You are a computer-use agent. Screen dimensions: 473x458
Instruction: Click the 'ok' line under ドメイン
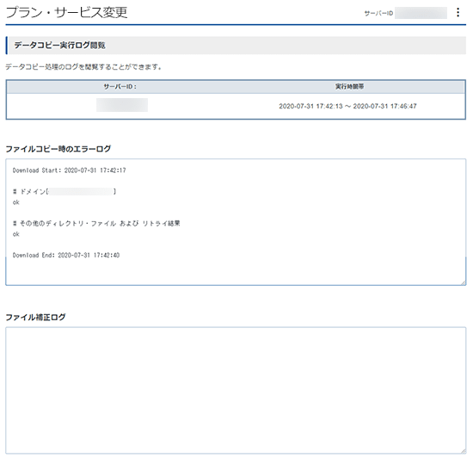coord(16,202)
